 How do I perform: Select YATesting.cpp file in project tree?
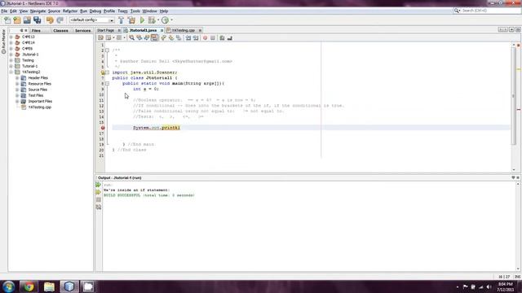[40, 107]
